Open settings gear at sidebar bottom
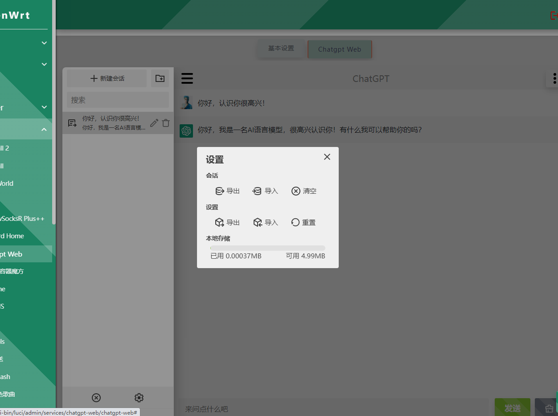Viewport: 558px width, 416px height. [x=139, y=398]
